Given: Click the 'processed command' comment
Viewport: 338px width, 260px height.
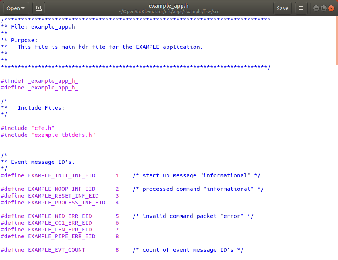Looking at the screenshot, I should pyautogui.click(x=198, y=189).
